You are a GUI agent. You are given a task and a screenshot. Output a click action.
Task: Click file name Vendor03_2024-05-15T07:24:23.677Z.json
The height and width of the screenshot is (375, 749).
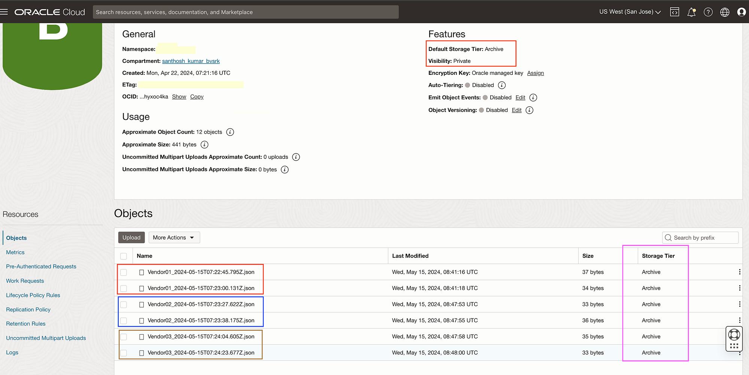[x=201, y=353]
